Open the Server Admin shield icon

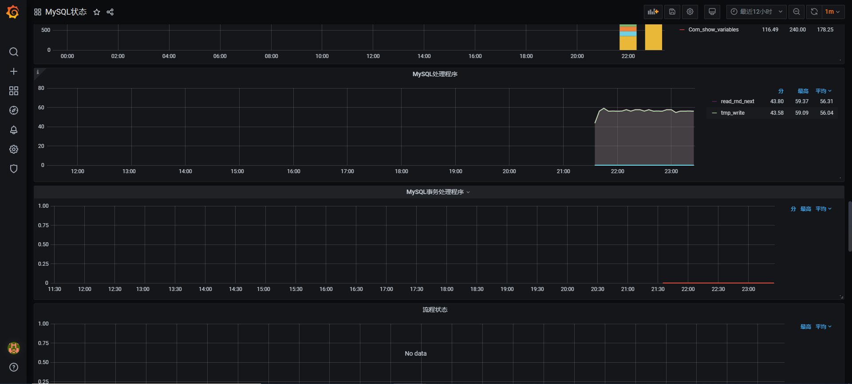14,169
